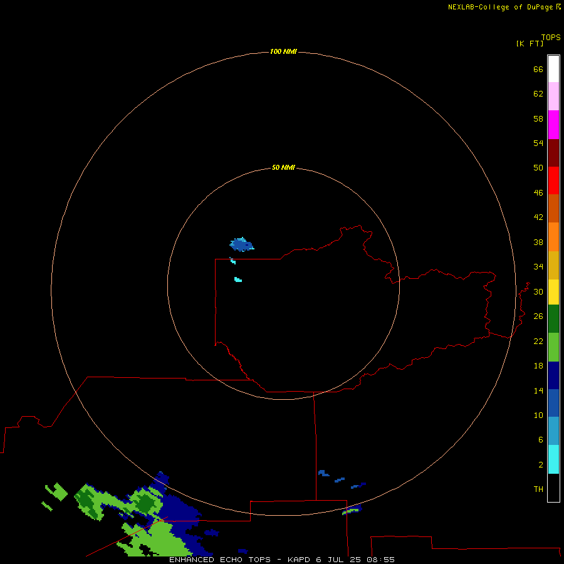564x564 pixels.
Task: Click the legend value 38
Action: 538,243
